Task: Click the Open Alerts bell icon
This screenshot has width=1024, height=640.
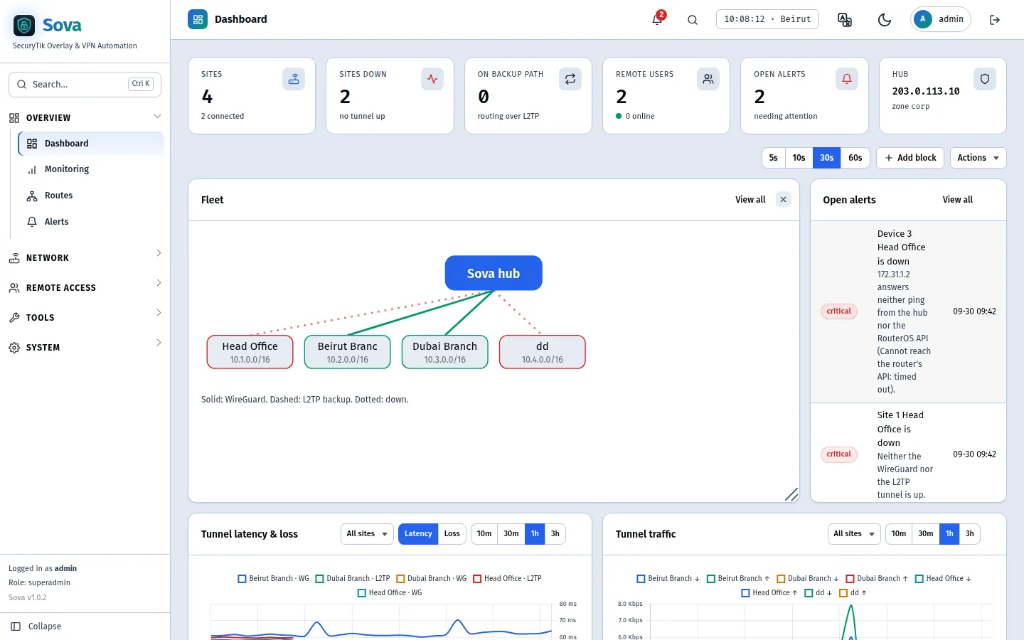Action: (847, 79)
